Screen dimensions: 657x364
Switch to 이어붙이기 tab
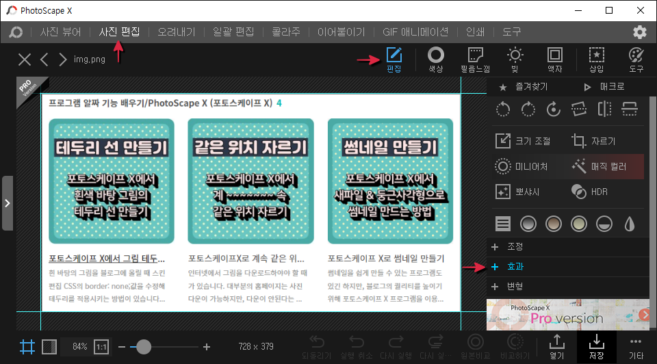tap(341, 32)
